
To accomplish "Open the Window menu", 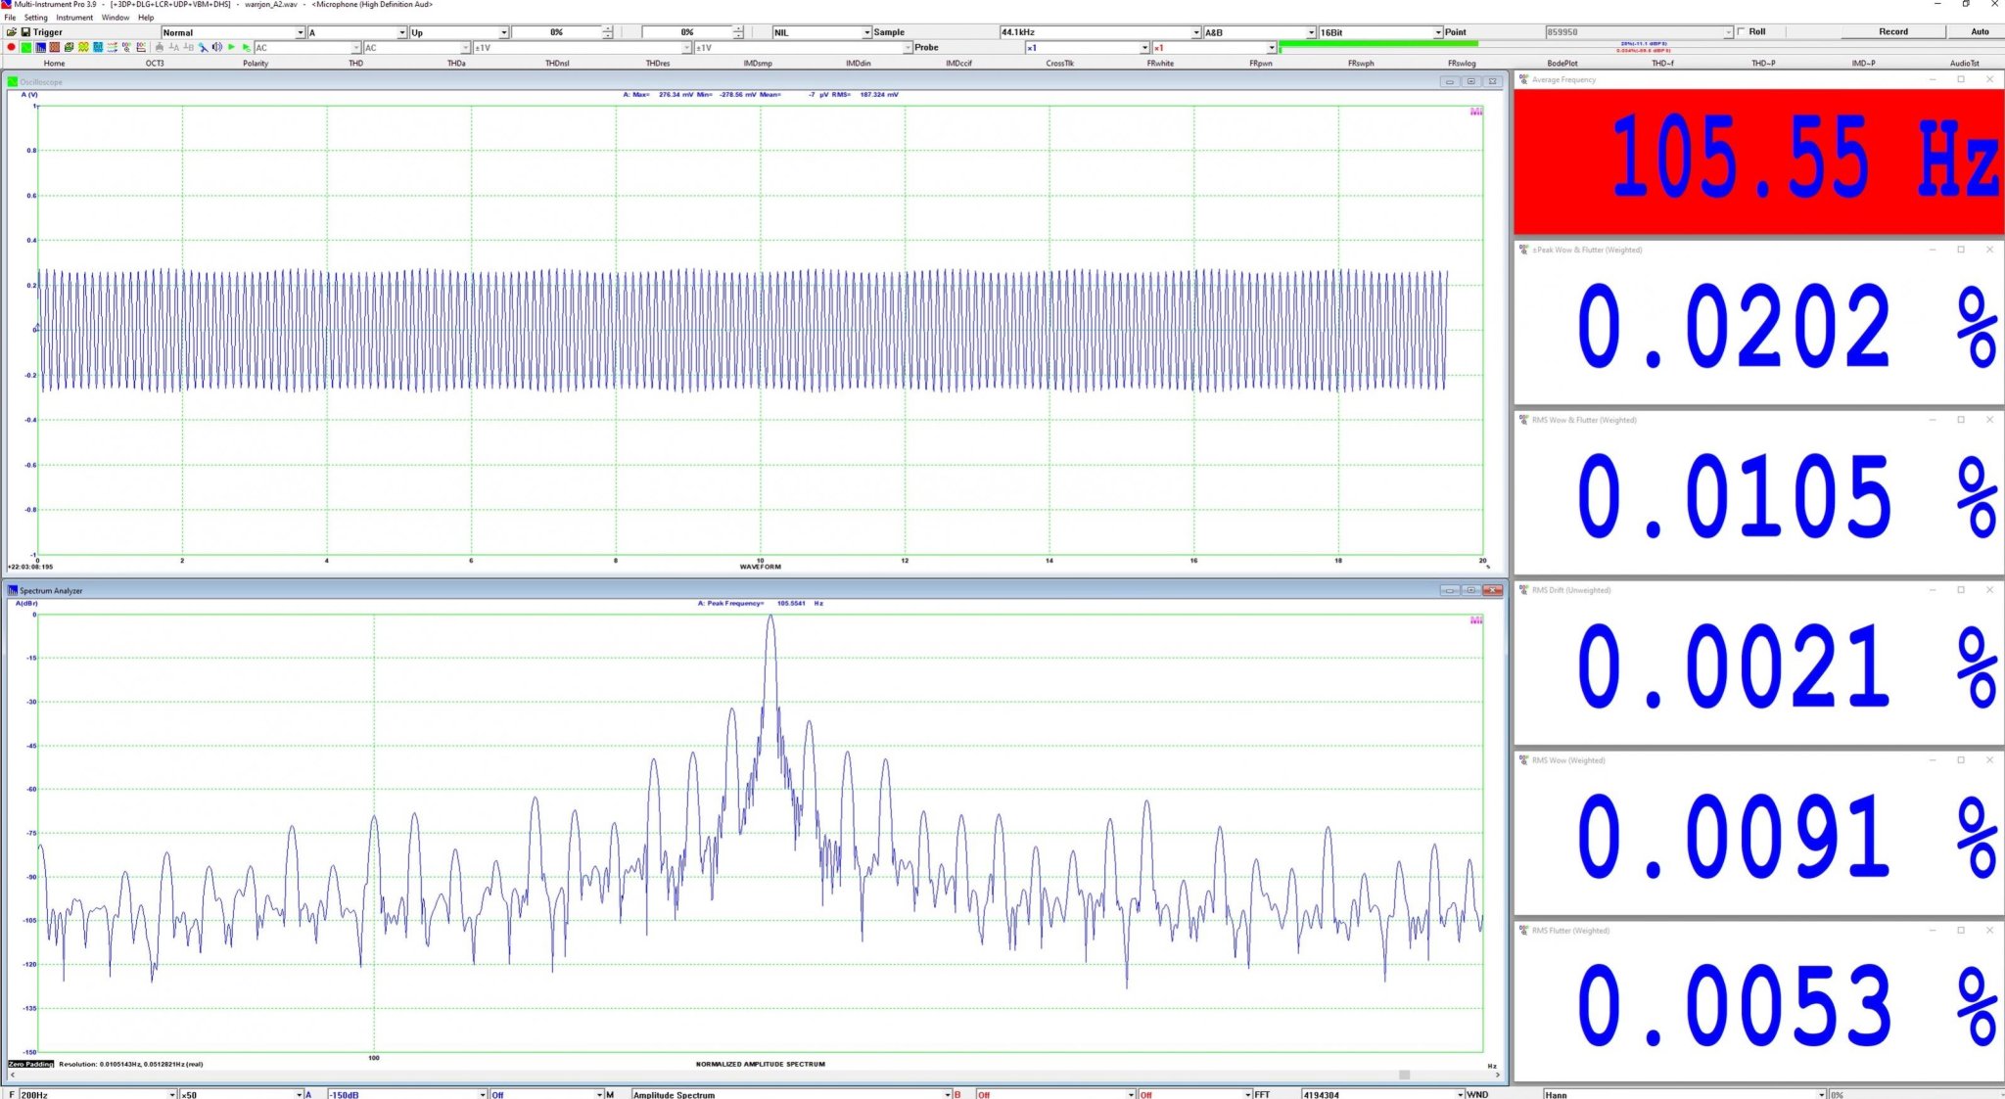I will [x=116, y=18].
